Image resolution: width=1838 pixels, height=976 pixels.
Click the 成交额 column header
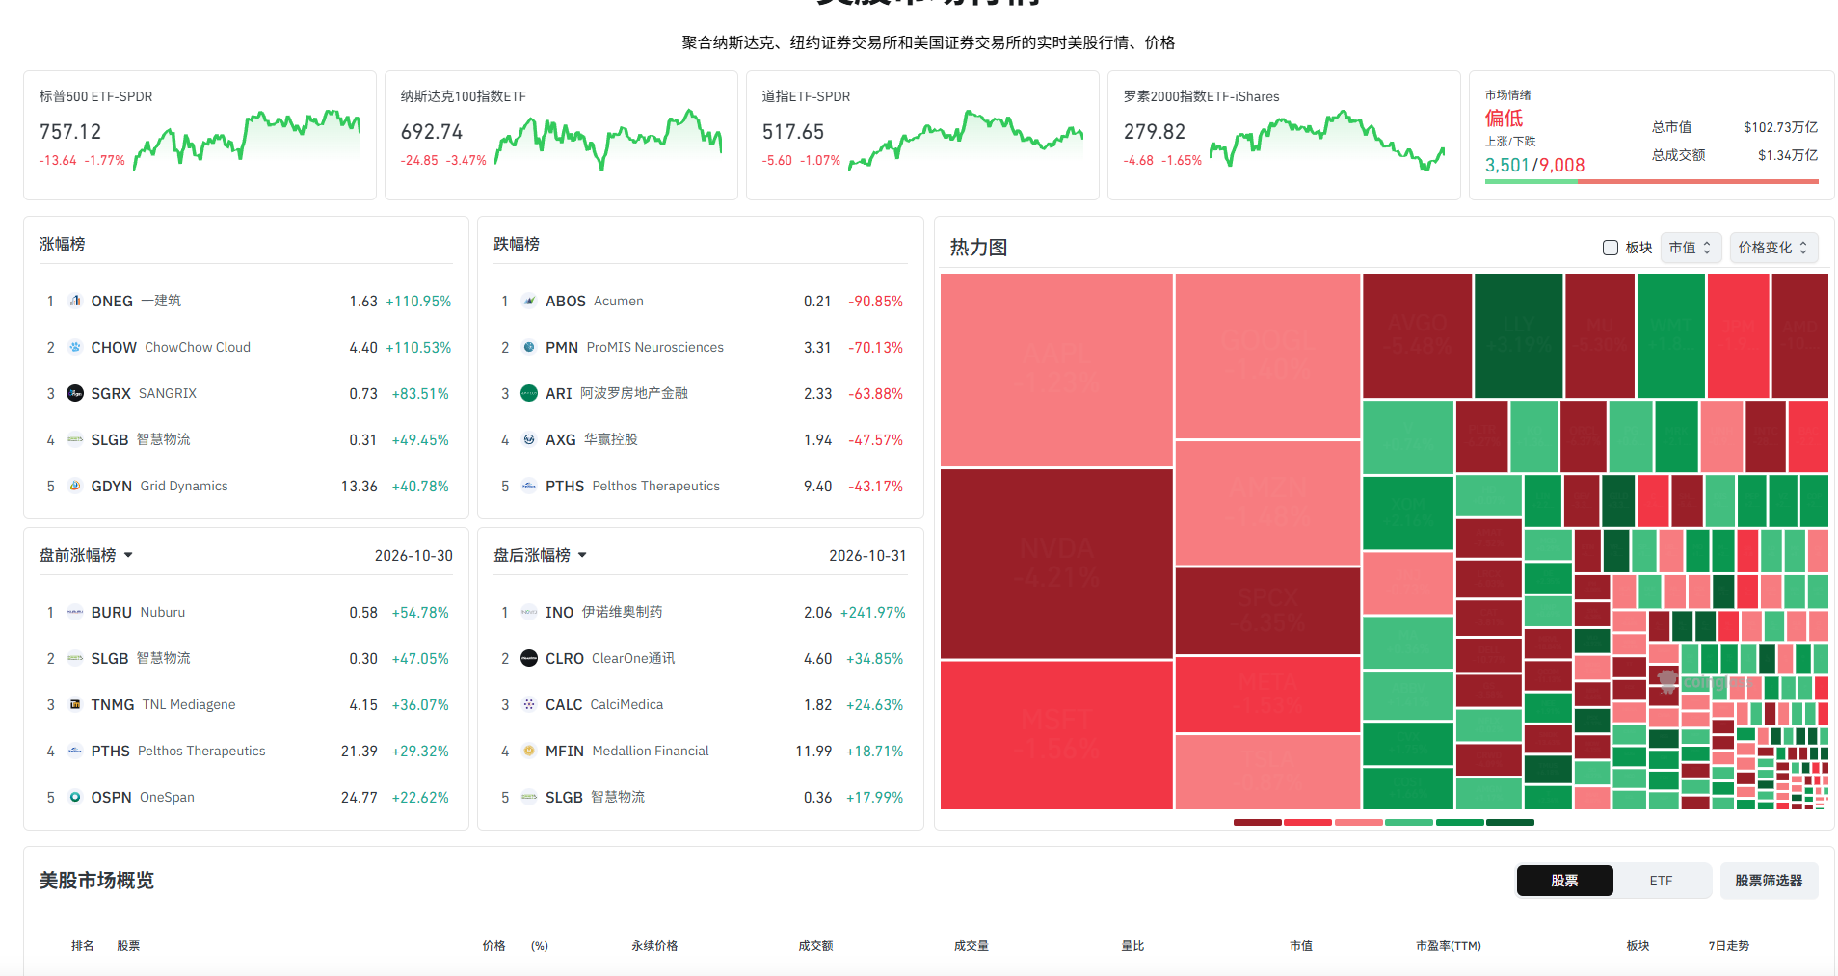point(815,946)
